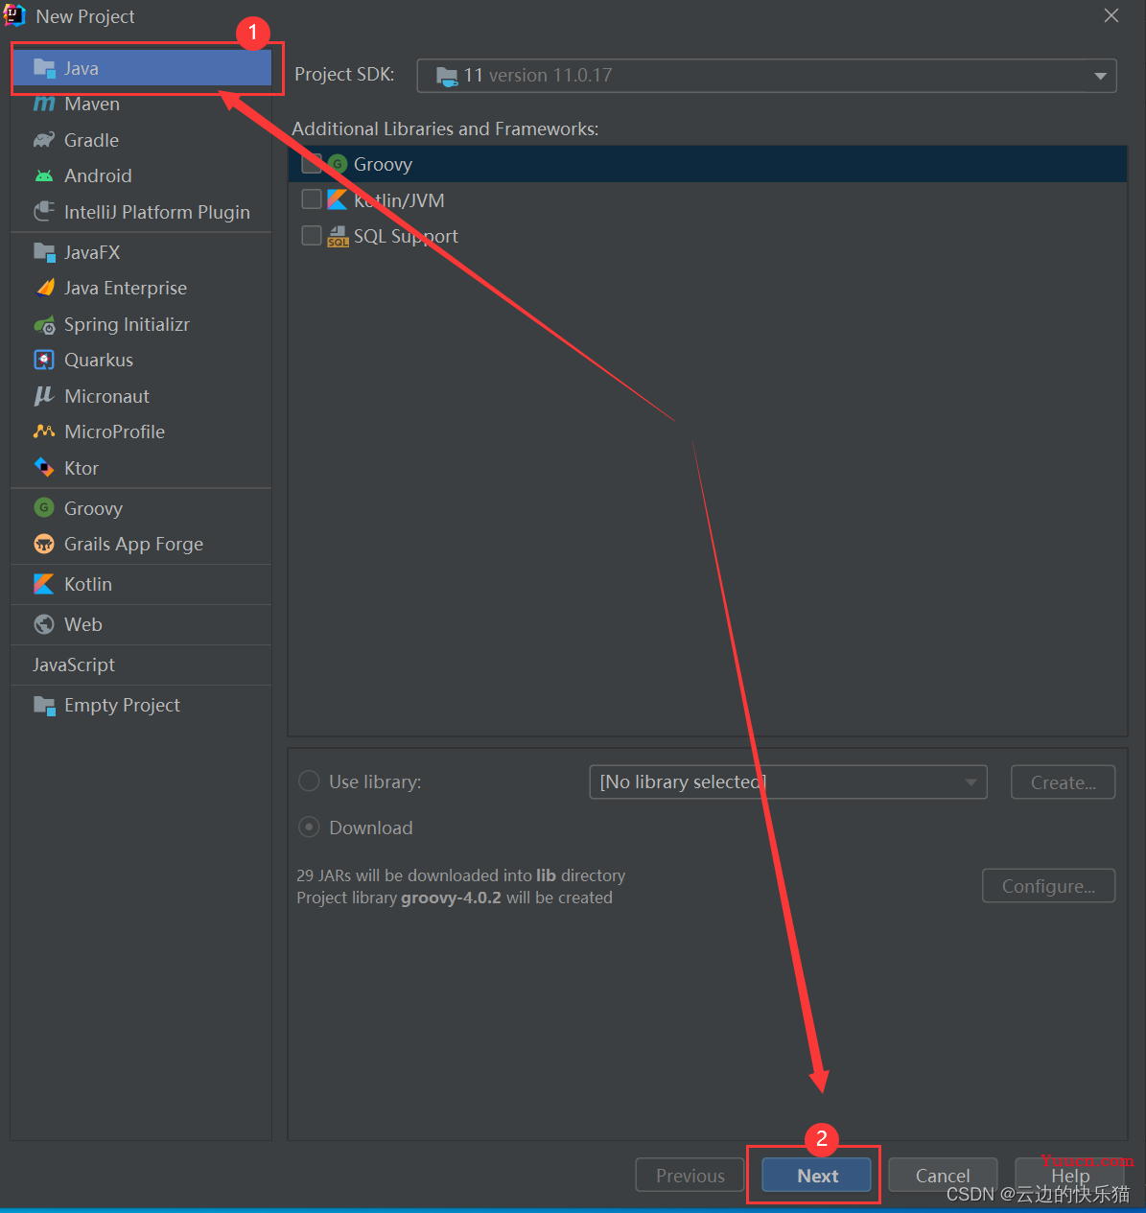Click the IntelliJ Platform Plugin icon
The image size is (1146, 1213).
coord(44,212)
